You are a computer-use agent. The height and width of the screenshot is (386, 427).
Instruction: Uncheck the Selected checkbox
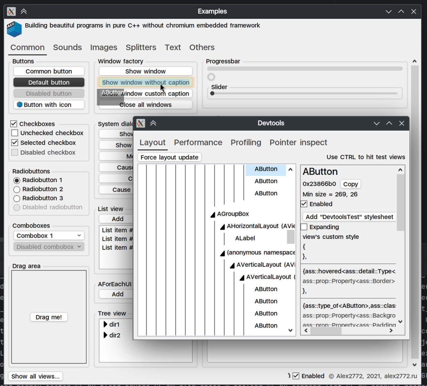15,142
